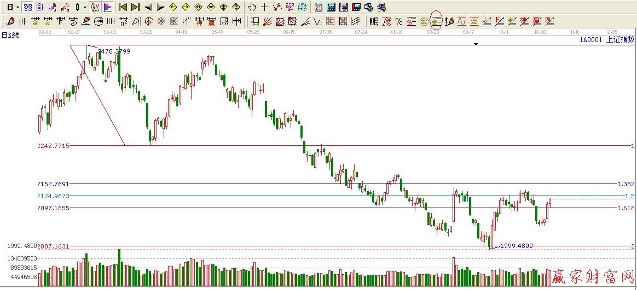Open the calculator tool

(x=331, y=7)
